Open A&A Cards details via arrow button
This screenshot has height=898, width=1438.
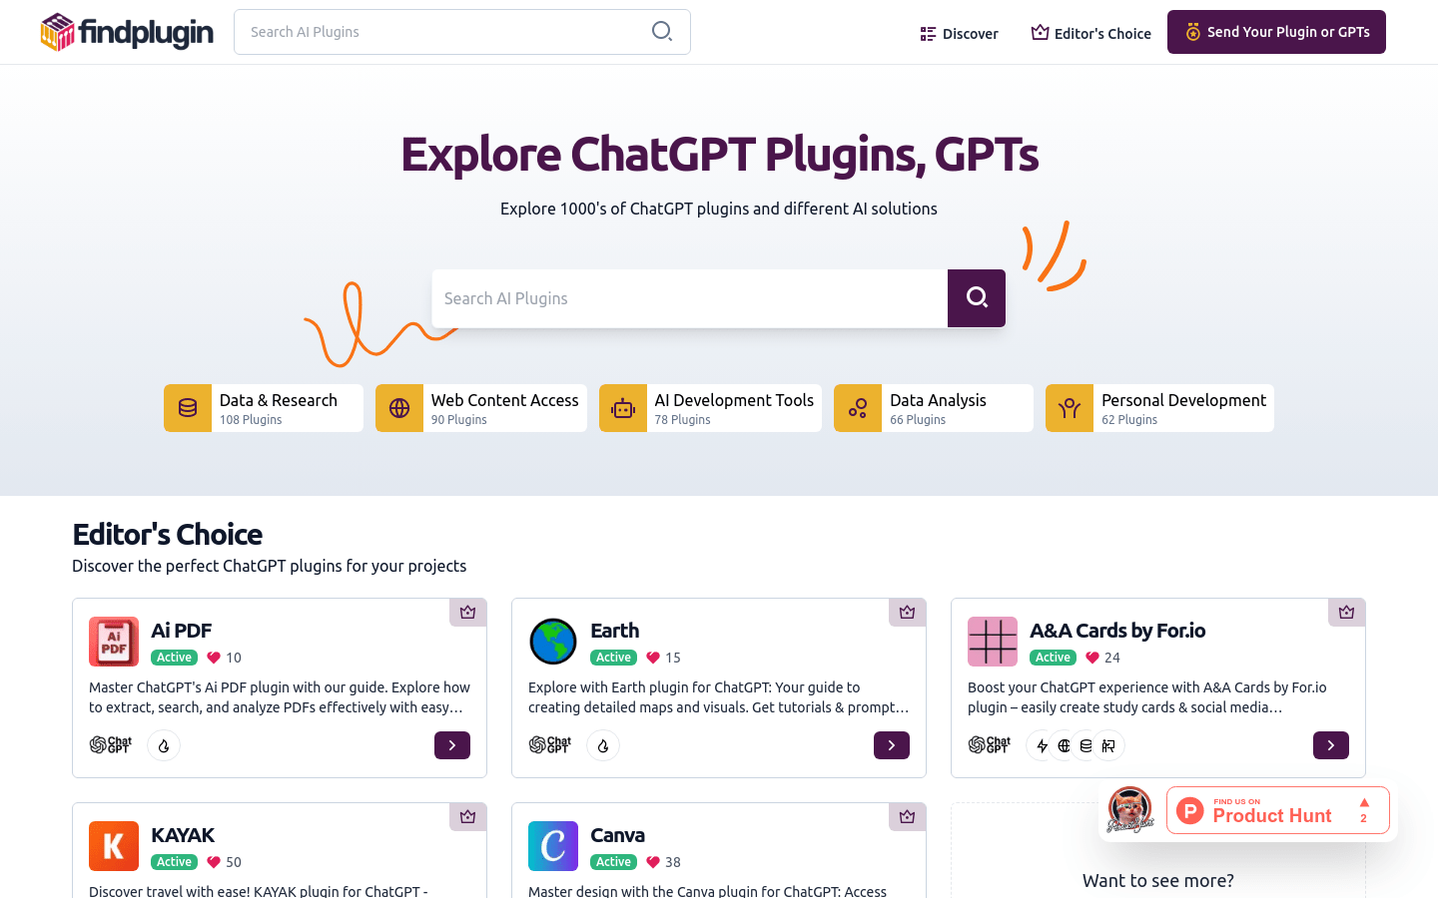pos(1330,745)
